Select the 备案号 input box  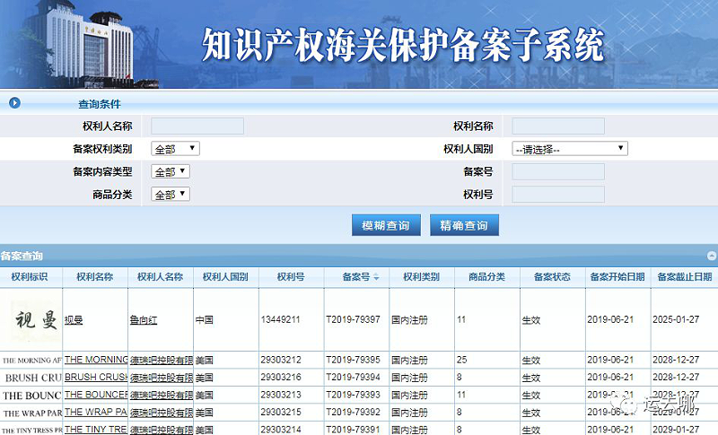tap(557, 171)
